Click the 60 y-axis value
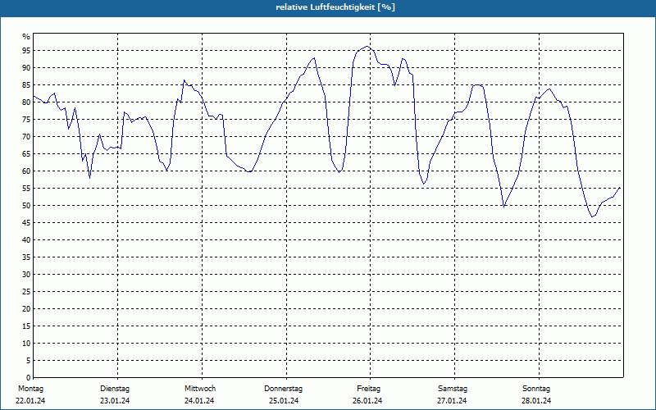Image resolution: width=656 pixels, height=410 pixels. 26,171
